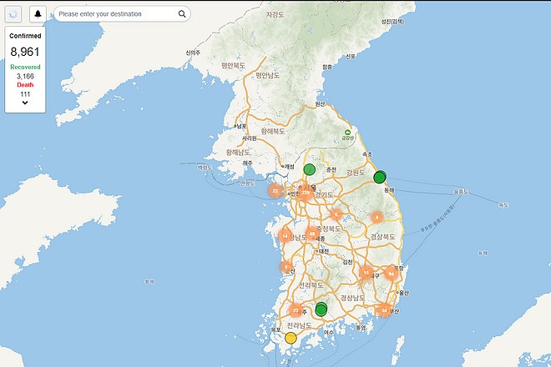Open the west coast cluster marked 14
551x367 pixels.
pyautogui.click(x=286, y=236)
